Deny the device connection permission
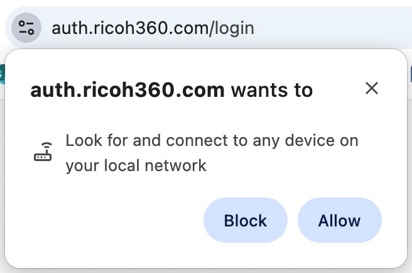 [246, 221]
